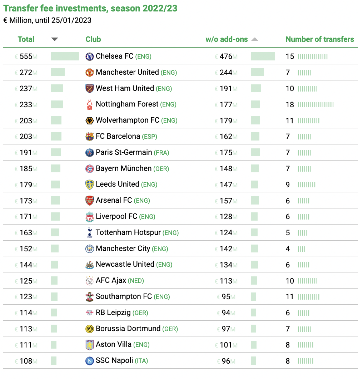
Task: Click the Borussia Dortmund BVB logo
Action: pos(90,329)
